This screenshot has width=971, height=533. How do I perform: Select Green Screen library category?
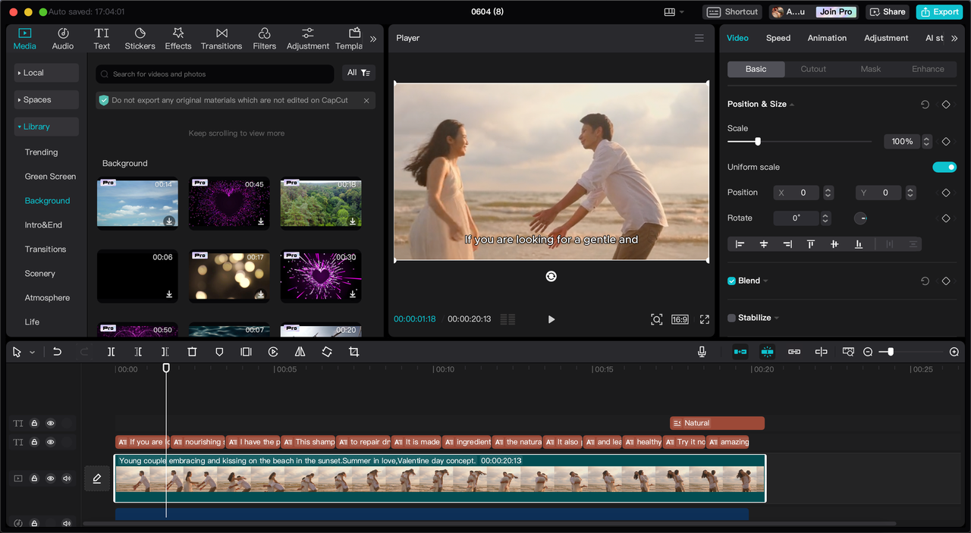tap(50, 177)
